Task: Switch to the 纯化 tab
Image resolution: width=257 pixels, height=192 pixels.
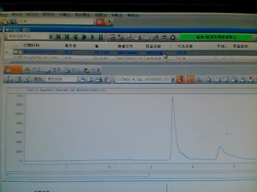Action: (x=72, y=70)
